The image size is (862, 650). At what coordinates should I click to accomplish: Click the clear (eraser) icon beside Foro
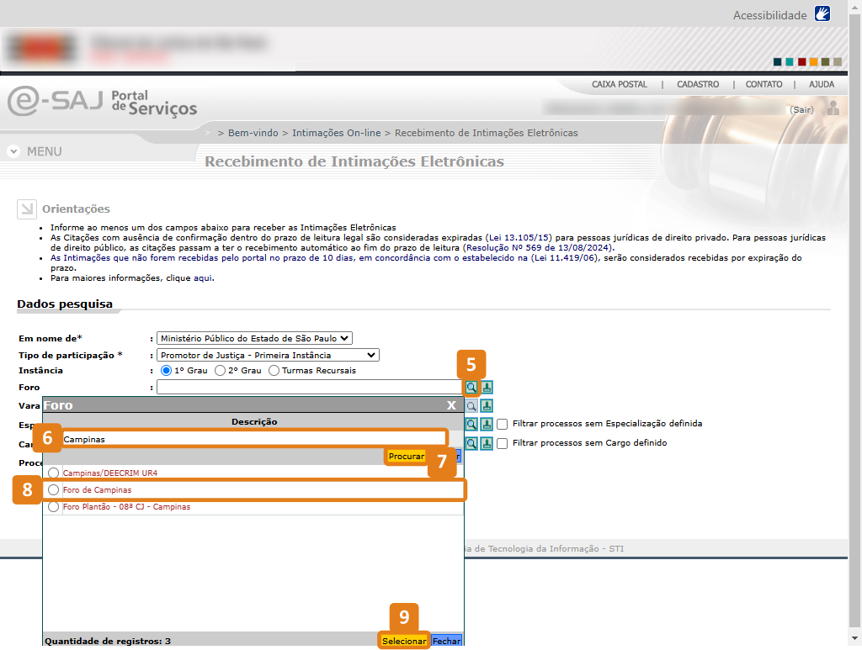(487, 388)
